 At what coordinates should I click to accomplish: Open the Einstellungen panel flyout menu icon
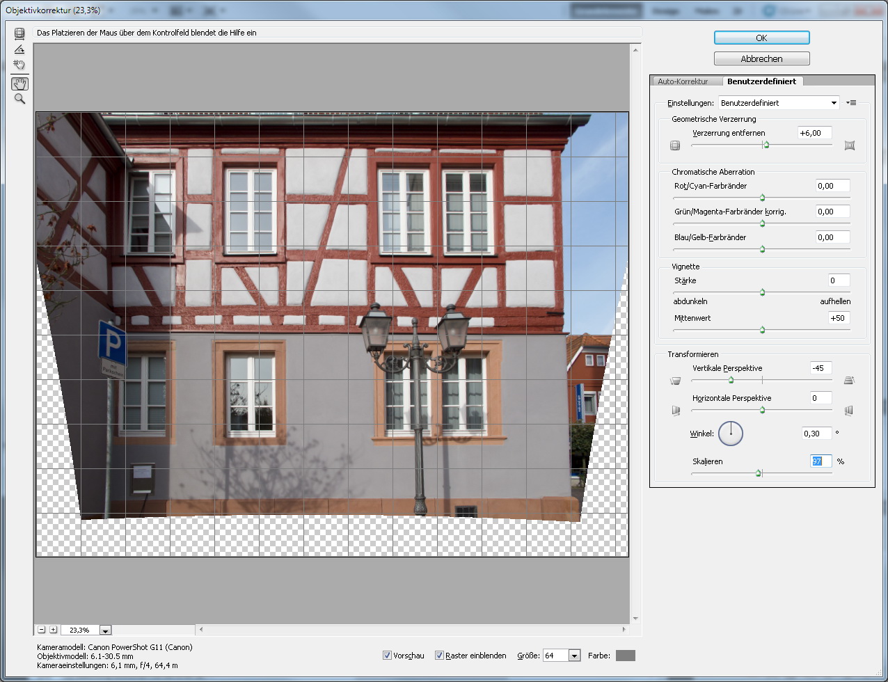851,103
